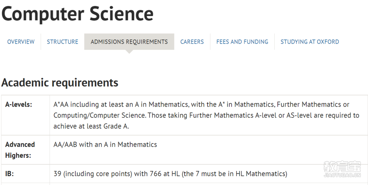The width and height of the screenshot is (368, 185).
Task: Select the Admissions Requirements tab
Action: click(x=129, y=42)
